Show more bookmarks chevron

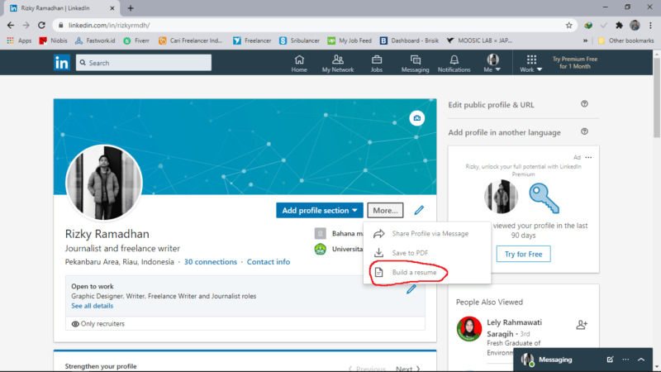click(585, 41)
